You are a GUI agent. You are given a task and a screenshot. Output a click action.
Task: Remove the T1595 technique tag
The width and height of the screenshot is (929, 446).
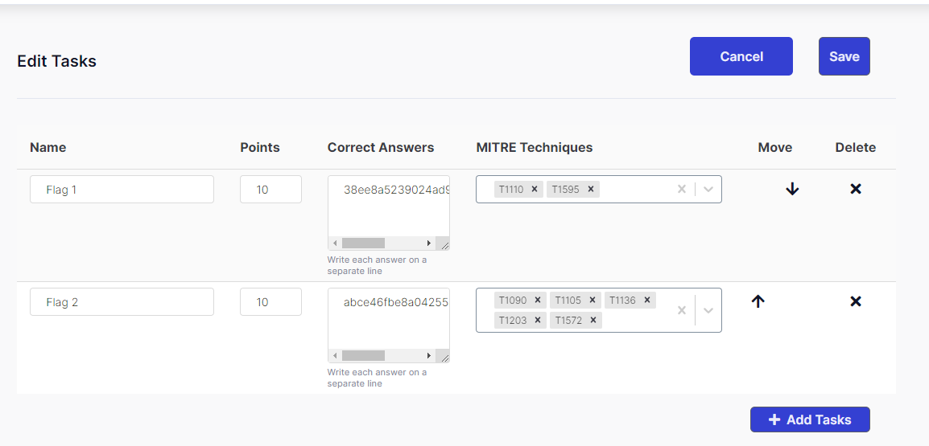coord(591,190)
